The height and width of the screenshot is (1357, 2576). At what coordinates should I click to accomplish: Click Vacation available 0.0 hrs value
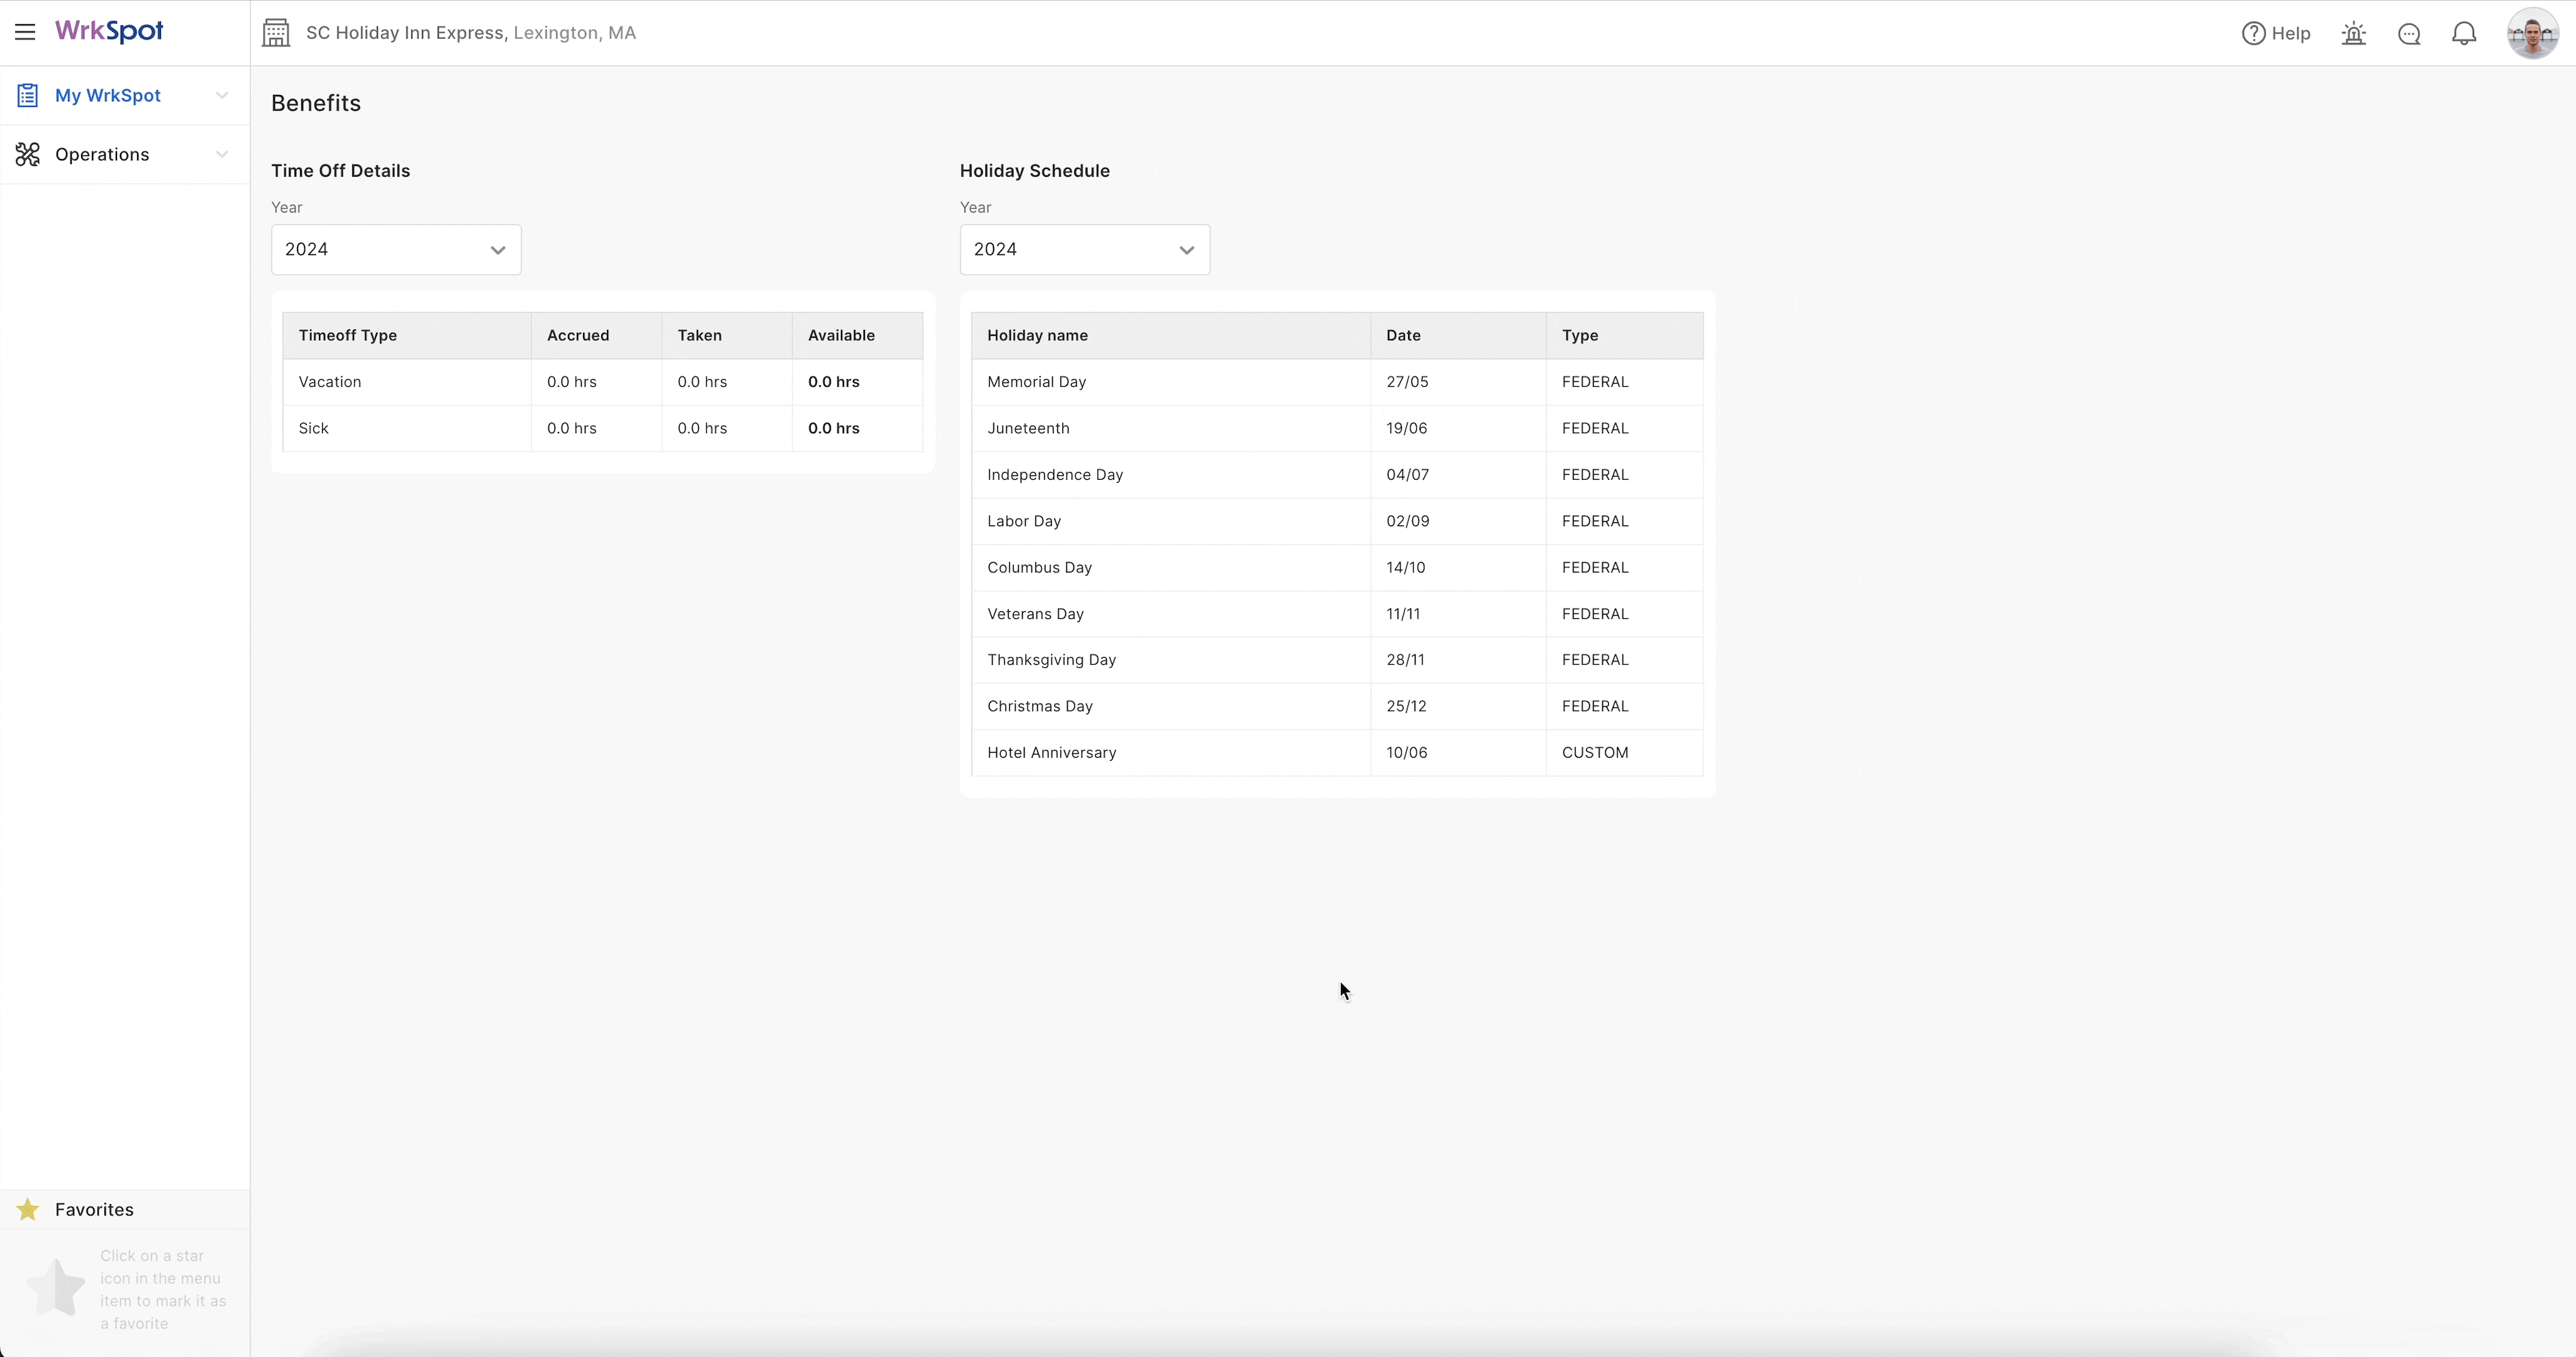[x=834, y=382]
